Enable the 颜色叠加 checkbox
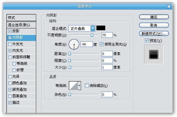The width and height of the screenshot is (177, 117). click(10, 83)
